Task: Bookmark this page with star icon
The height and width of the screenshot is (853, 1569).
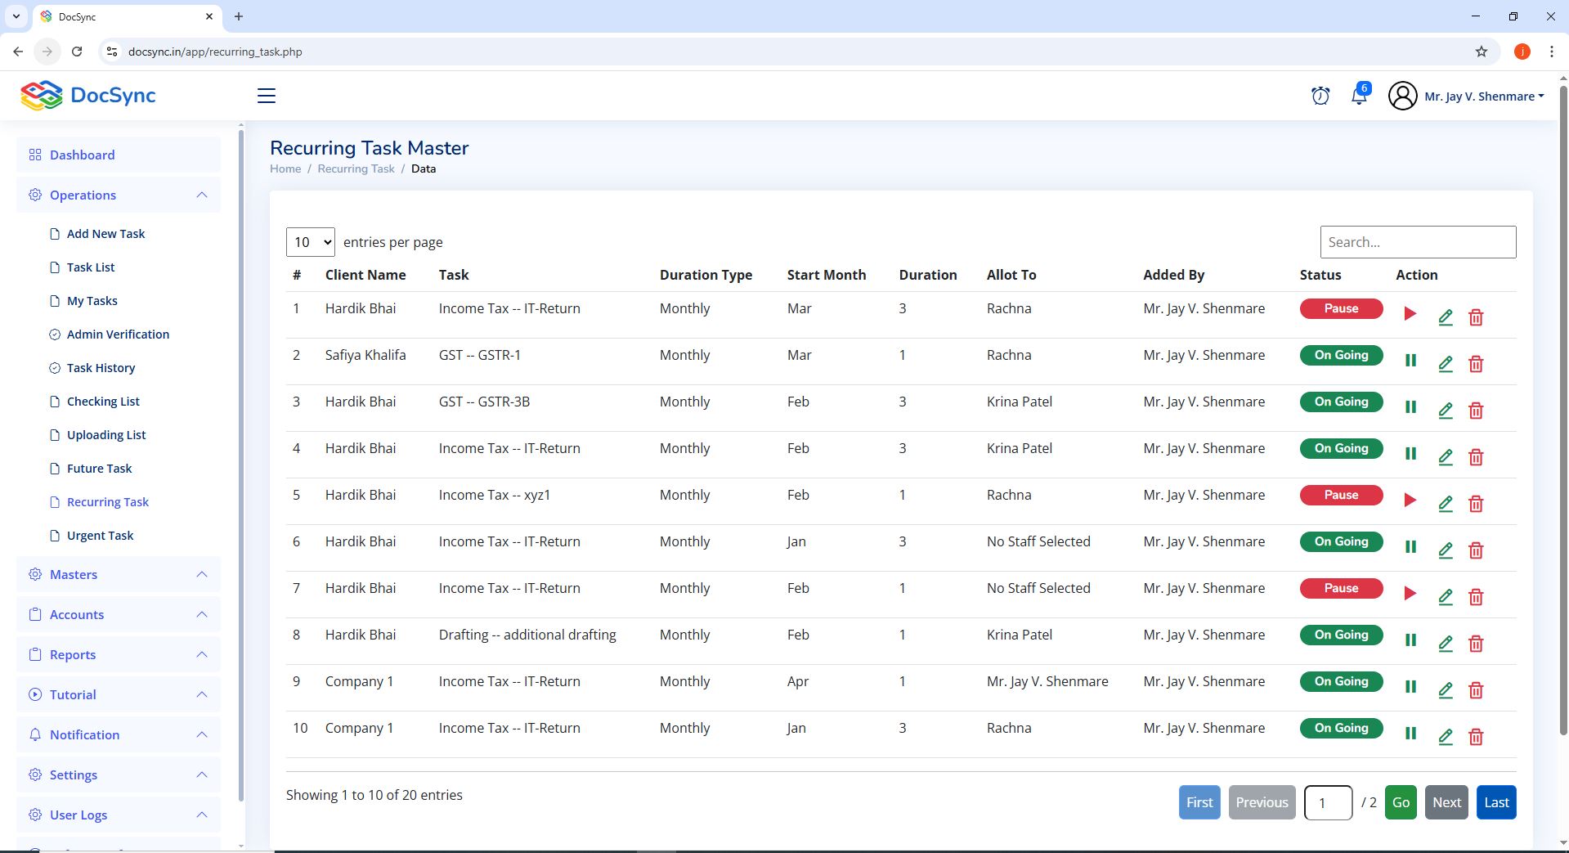Action: click(x=1481, y=52)
